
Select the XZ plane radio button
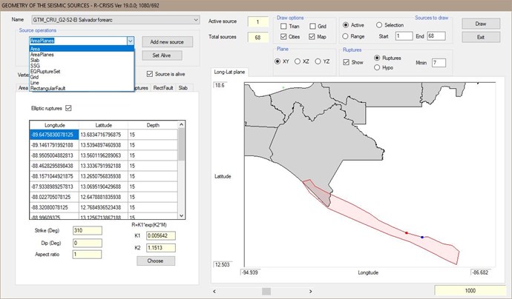click(298, 61)
